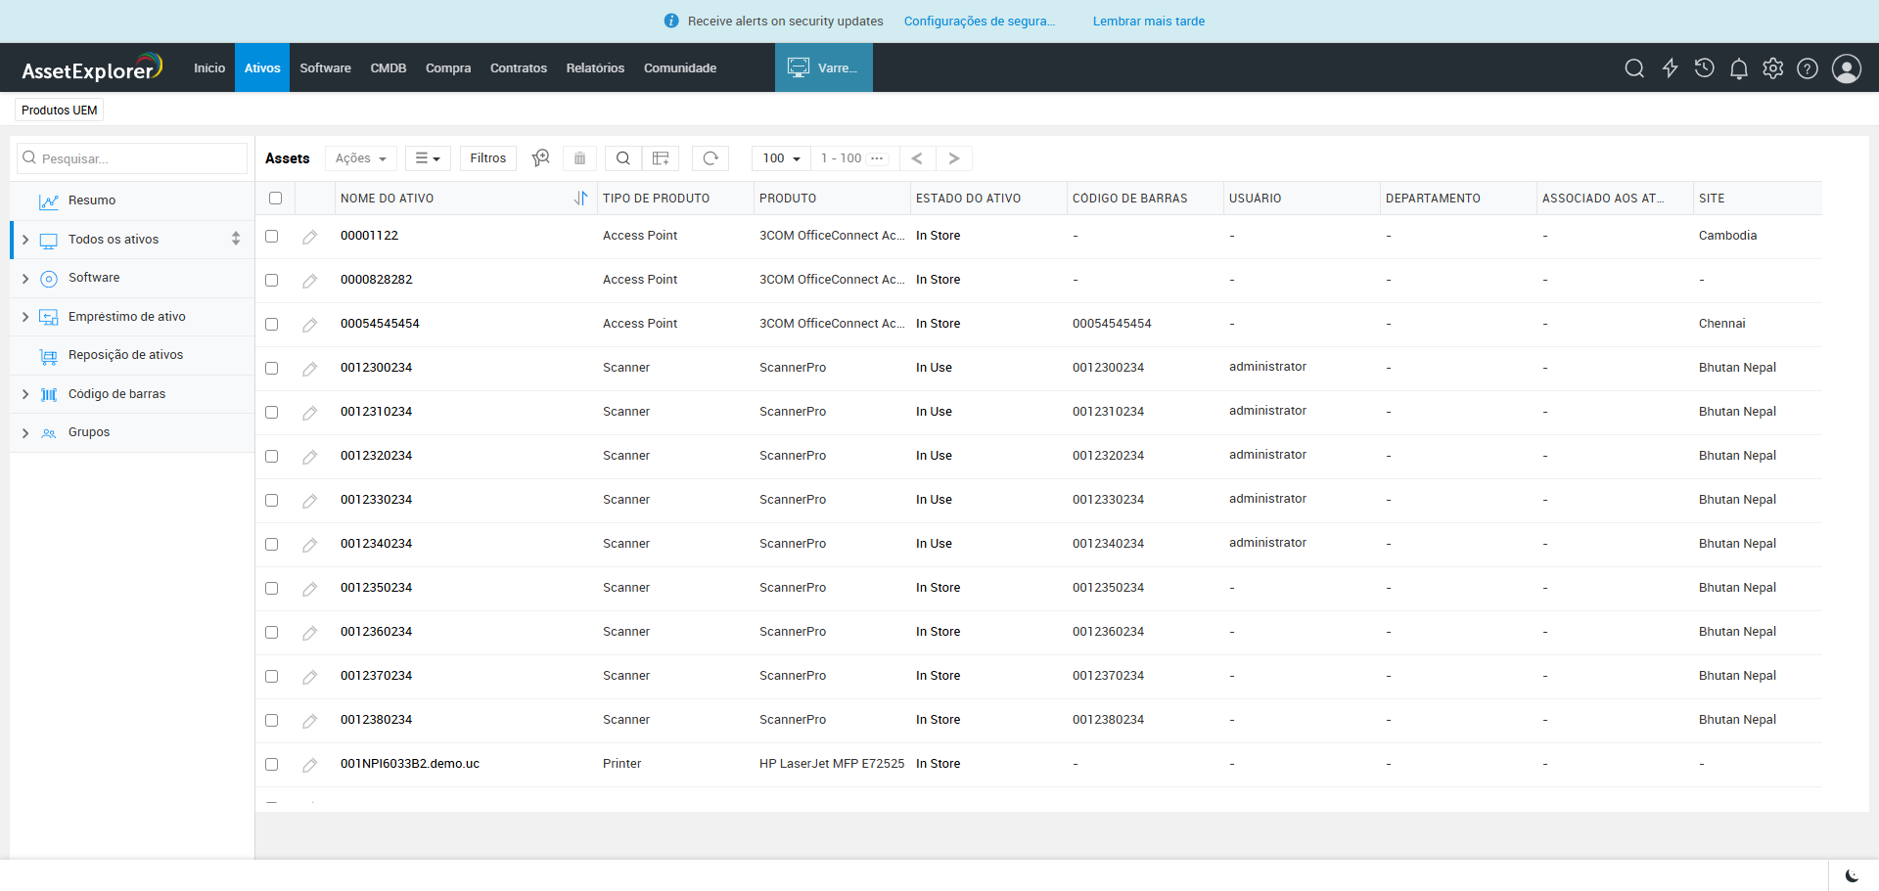Viewport: 1879px width, 891px height.
Task: Go to the Relatórios menu
Action: click(595, 68)
